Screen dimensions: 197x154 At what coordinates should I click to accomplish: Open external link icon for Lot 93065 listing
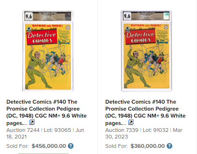click(x=32, y=122)
